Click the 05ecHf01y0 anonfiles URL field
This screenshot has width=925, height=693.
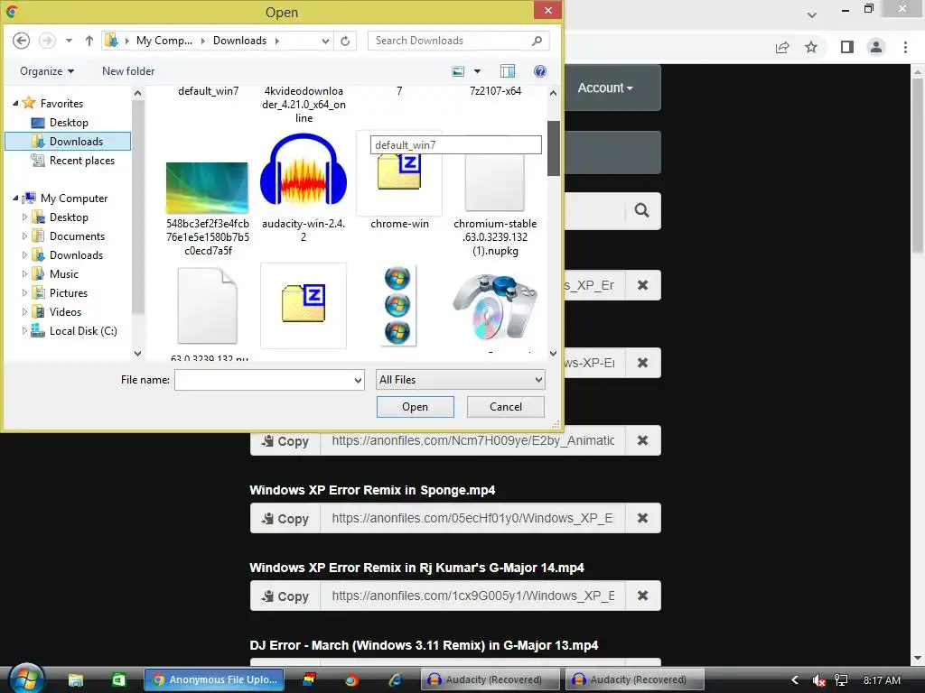click(472, 518)
